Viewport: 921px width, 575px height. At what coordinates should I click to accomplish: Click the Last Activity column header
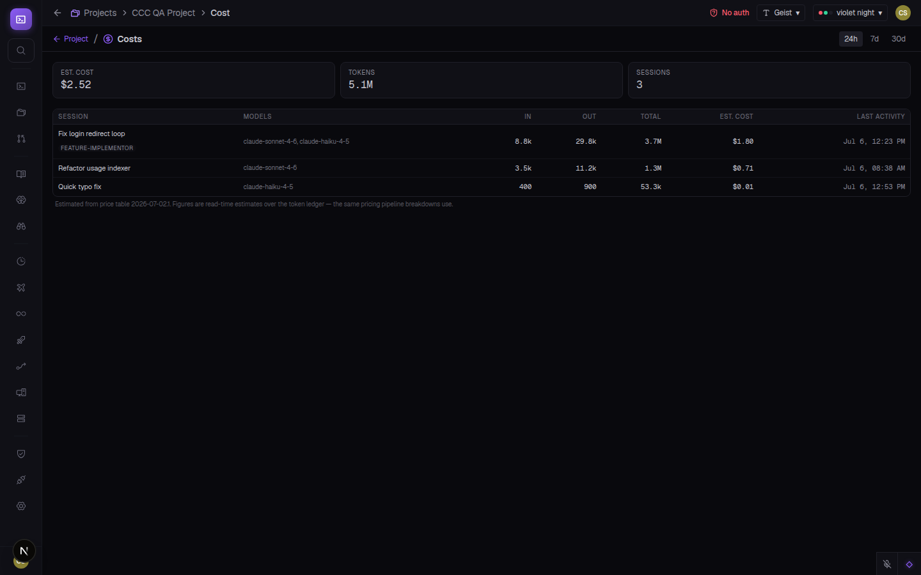(881, 116)
